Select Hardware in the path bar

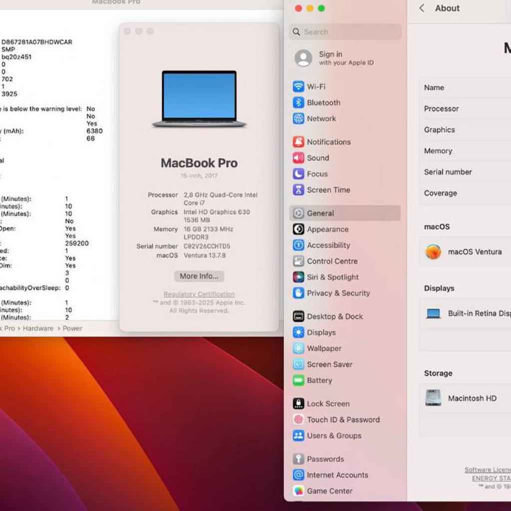(38, 328)
